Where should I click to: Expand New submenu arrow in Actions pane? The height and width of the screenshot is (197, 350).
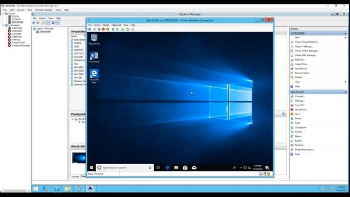click(346, 38)
